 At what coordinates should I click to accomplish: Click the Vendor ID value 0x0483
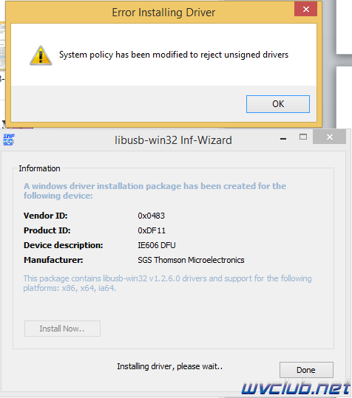tap(151, 216)
